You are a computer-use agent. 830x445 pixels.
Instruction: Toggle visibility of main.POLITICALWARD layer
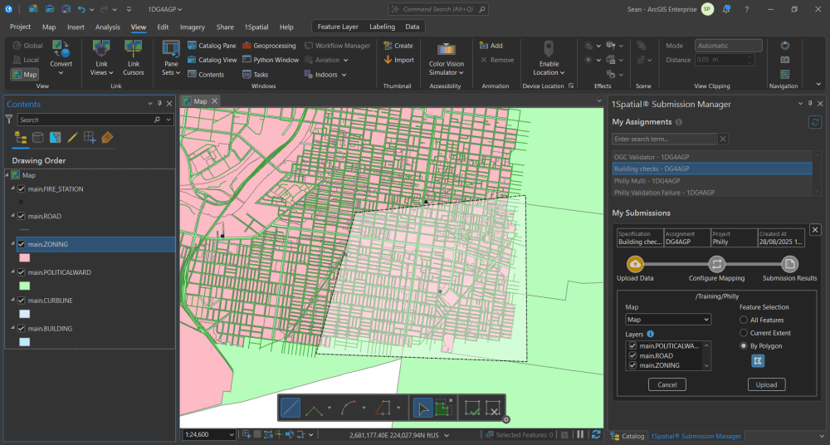(x=22, y=272)
